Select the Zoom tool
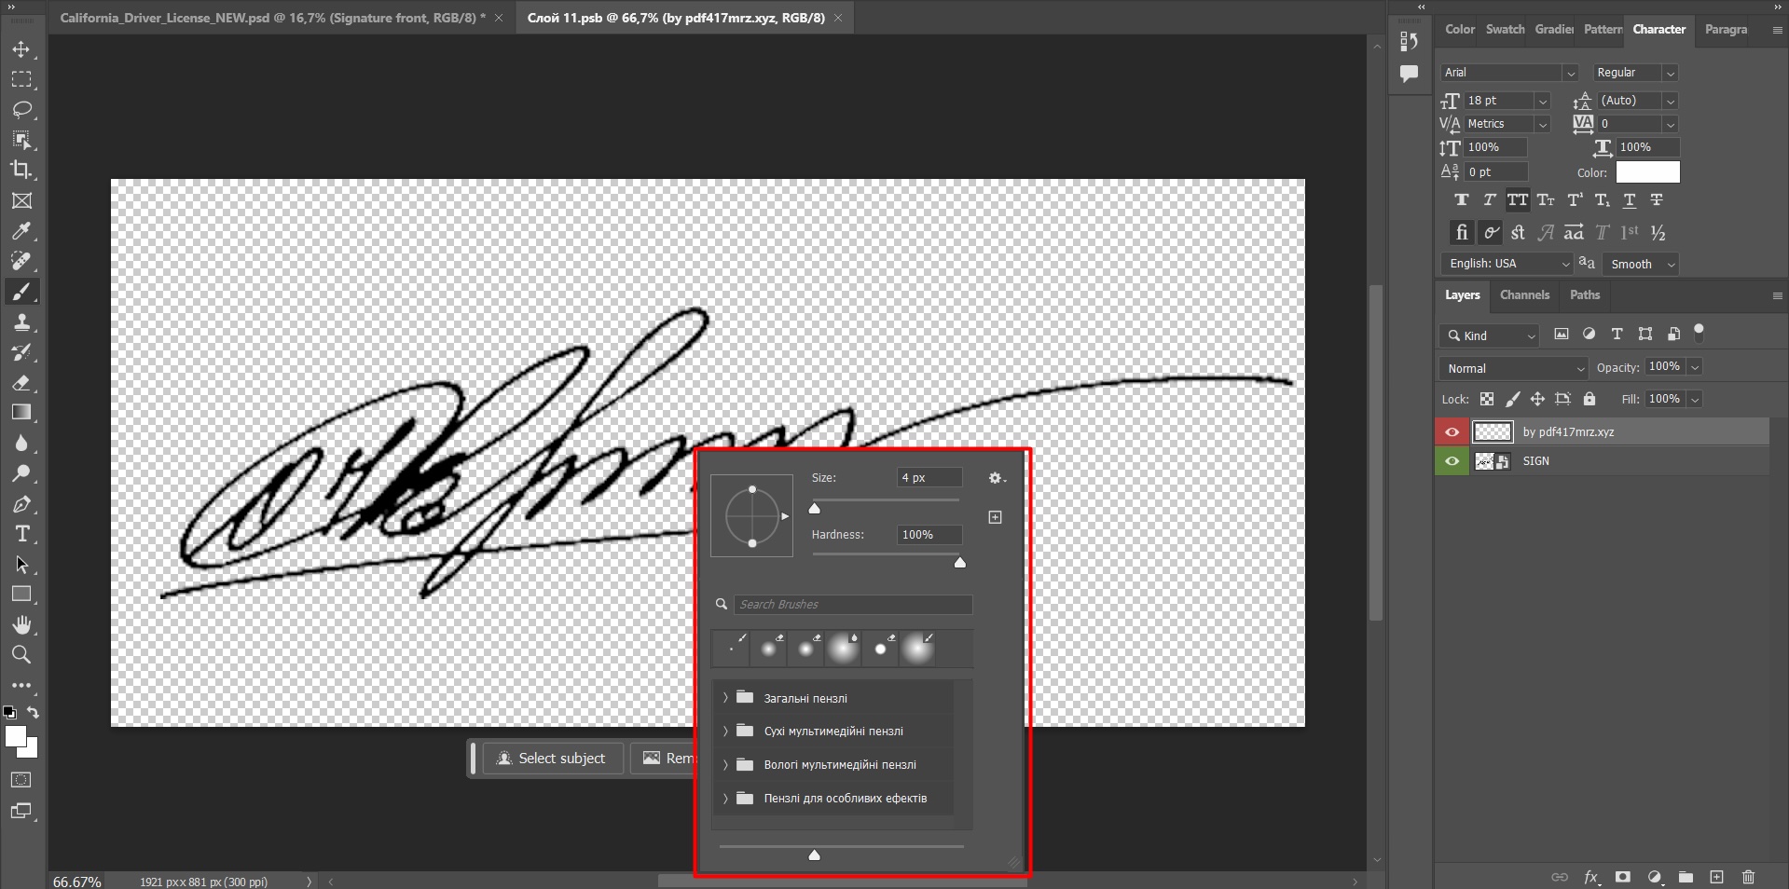Screen dimensions: 1789x889 point(22,656)
